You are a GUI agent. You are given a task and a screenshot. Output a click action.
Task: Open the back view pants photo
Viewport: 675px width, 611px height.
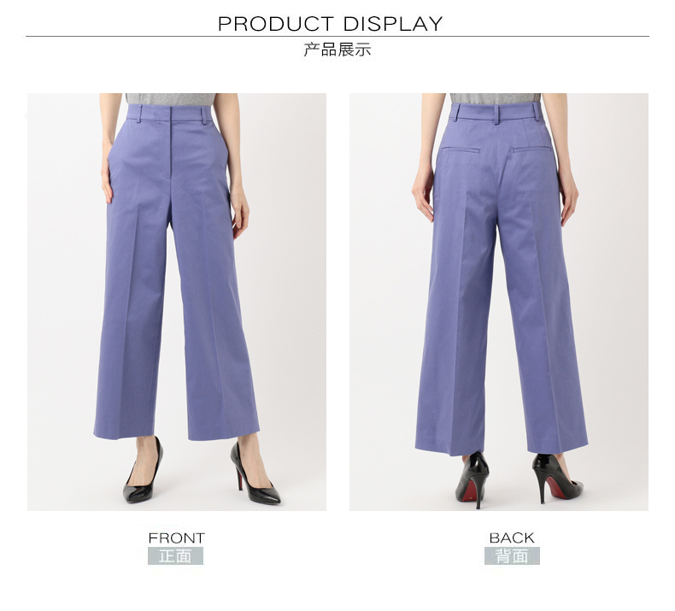498,302
